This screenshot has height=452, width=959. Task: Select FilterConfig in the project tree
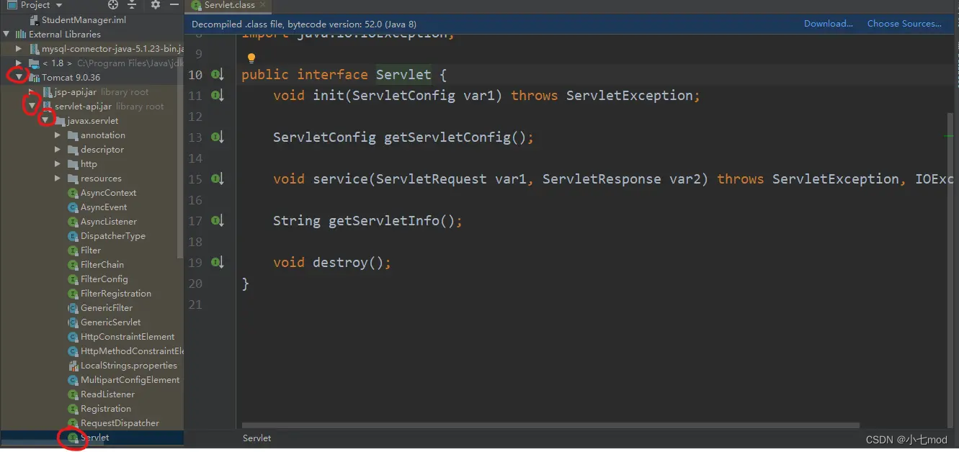(92, 279)
